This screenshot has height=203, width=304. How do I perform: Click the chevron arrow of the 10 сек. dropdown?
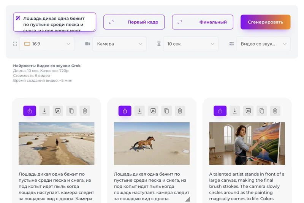pos(212,44)
